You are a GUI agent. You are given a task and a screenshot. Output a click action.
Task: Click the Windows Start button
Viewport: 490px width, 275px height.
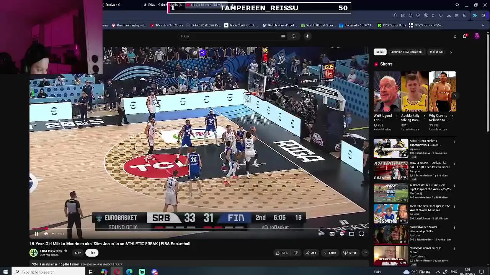(x=5, y=272)
